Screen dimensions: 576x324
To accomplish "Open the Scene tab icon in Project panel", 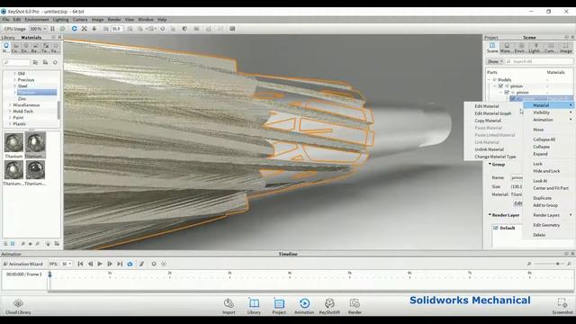I will (x=492, y=48).
